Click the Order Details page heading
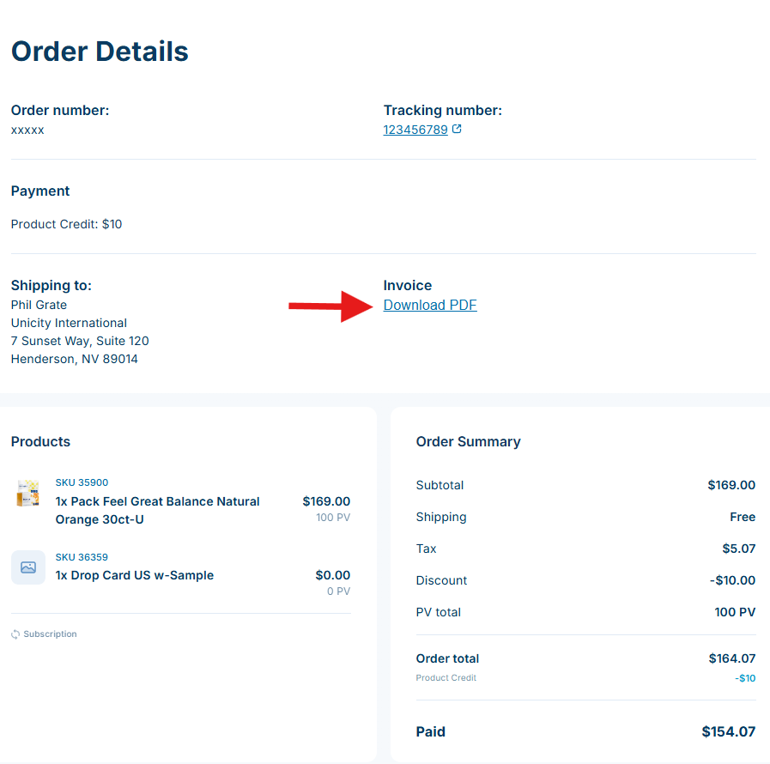 (100, 52)
